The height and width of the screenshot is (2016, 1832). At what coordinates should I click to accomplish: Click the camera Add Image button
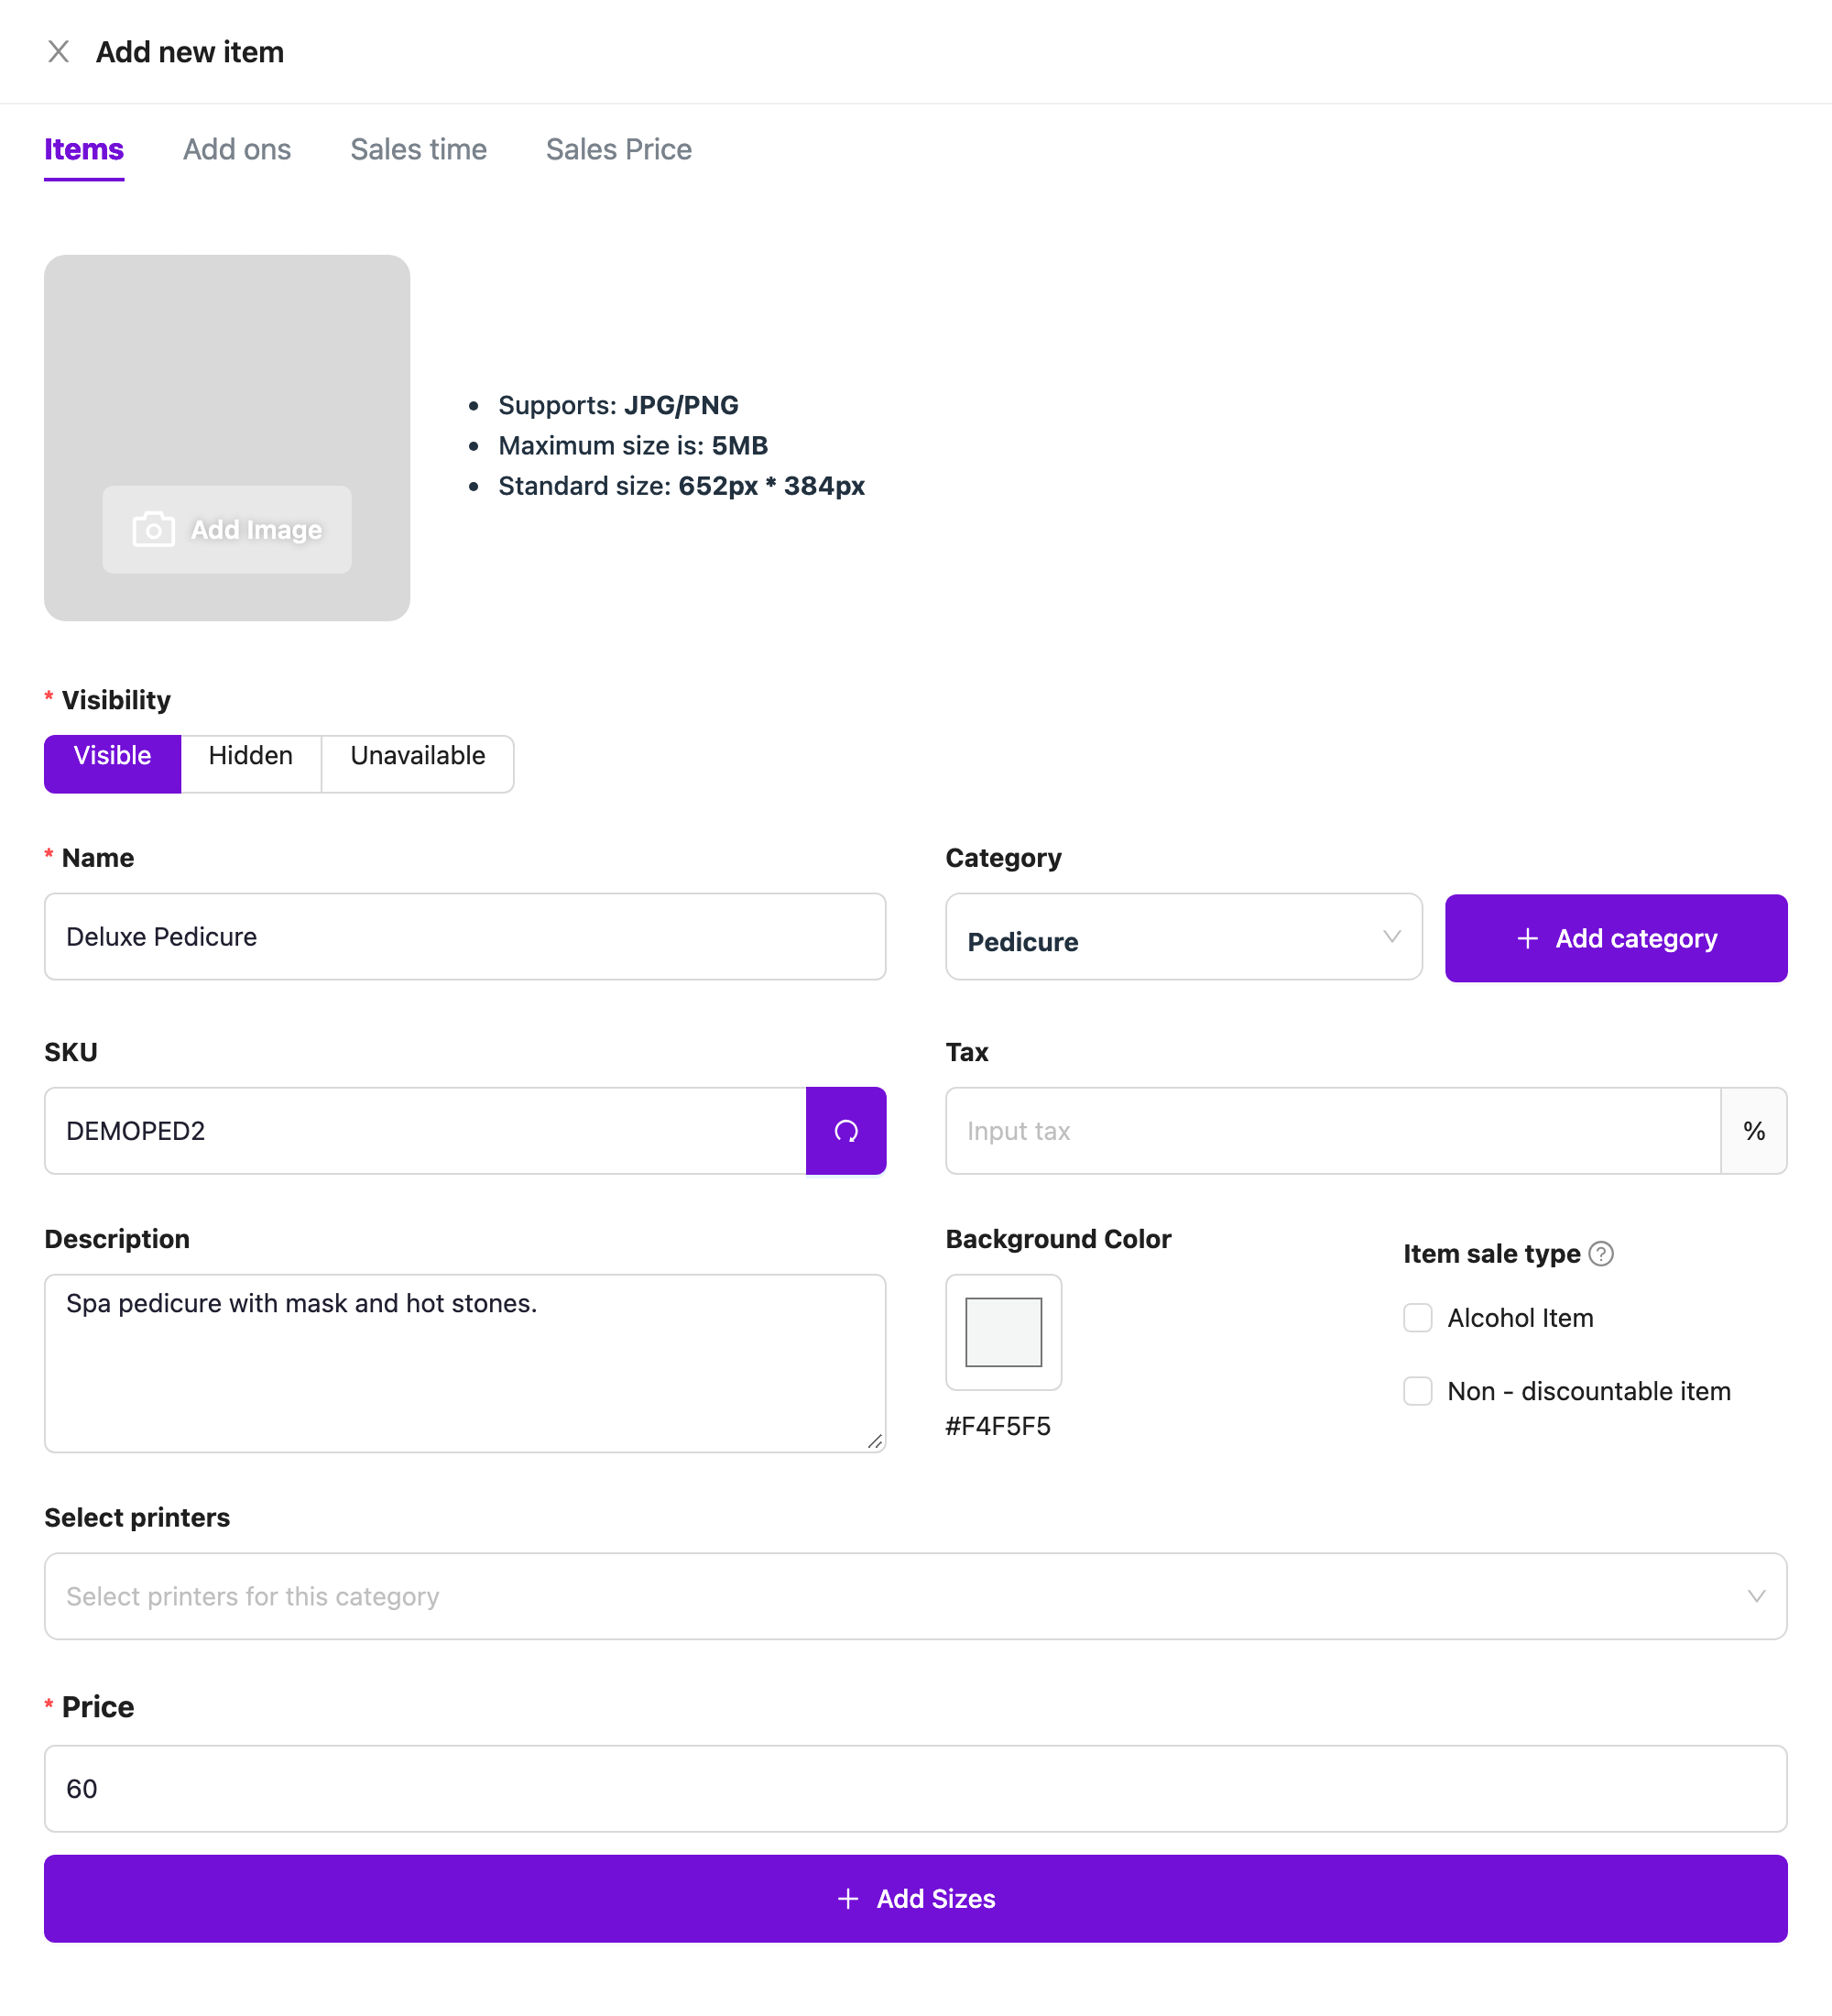[227, 529]
